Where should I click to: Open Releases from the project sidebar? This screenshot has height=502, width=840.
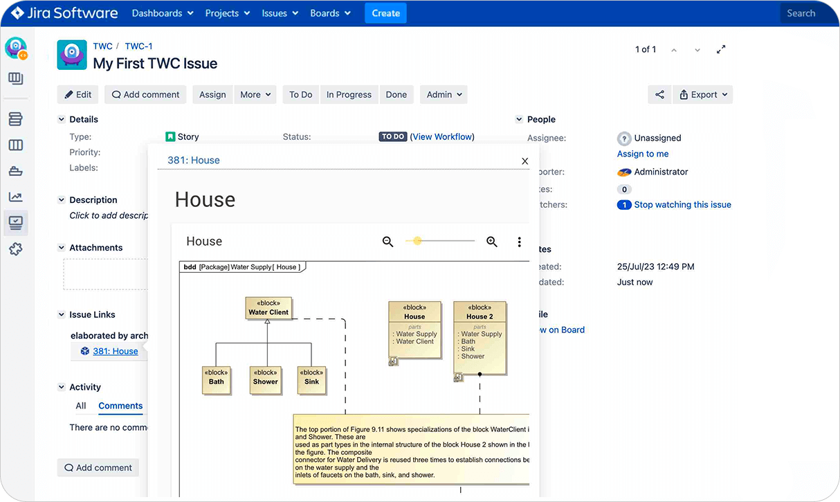click(17, 170)
